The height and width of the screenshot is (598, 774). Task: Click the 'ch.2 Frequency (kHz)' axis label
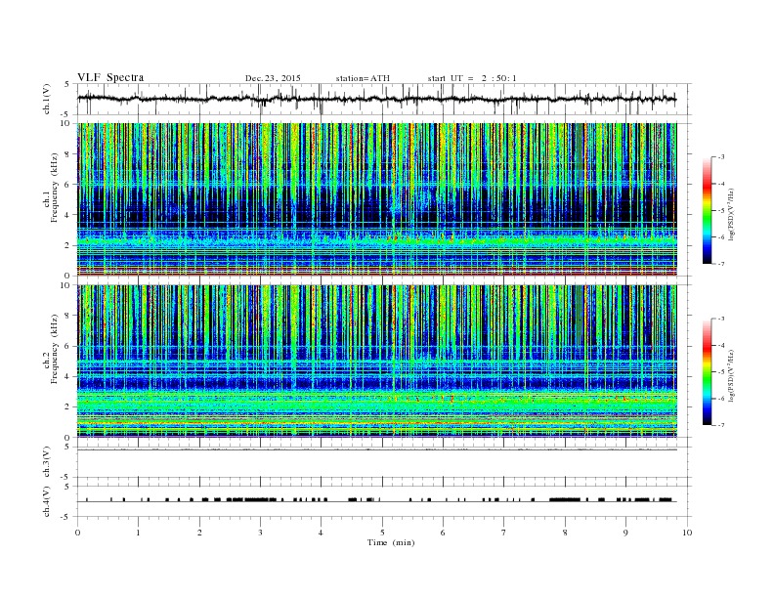pyautogui.click(x=51, y=352)
